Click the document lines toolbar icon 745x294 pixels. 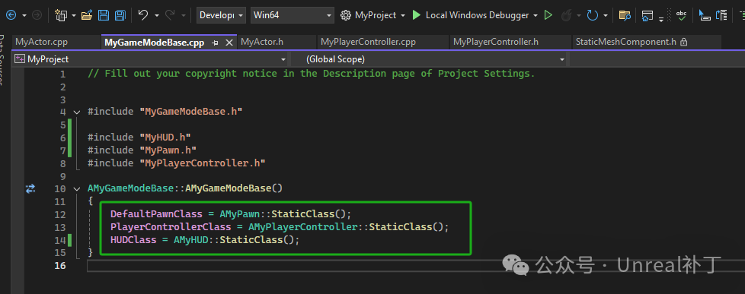pos(721,16)
